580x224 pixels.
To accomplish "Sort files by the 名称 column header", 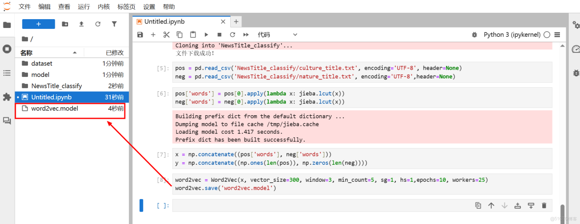I will (x=49, y=52).
